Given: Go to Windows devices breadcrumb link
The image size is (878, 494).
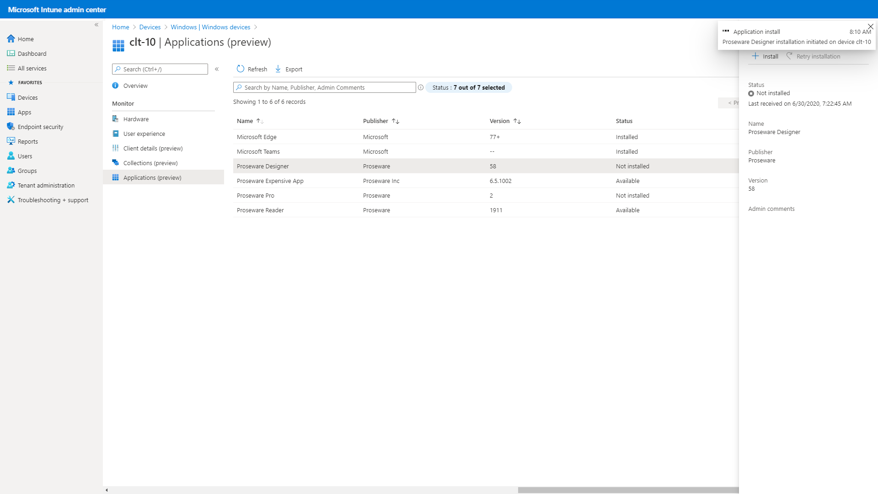Looking at the screenshot, I should point(210,27).
